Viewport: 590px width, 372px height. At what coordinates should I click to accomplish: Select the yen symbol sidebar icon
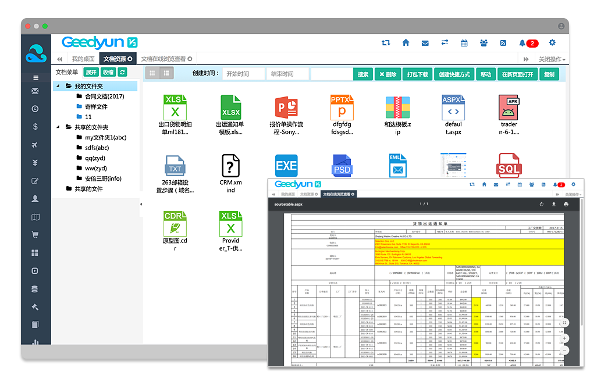pyautogui.click(x=35, y=163)
